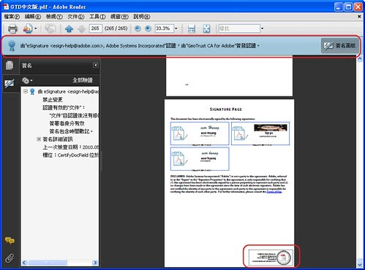Collapse the signatures pane with header arrow

(x=96, y=65)
